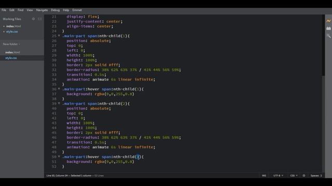This screenshot has width=332, height=186.
Task: Collapse code fold arrow on line 50
Action: [x=59, y=157]
